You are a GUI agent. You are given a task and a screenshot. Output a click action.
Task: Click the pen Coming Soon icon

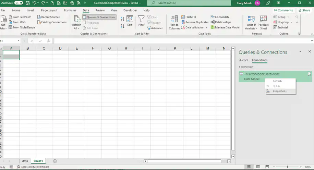[268, 3]
